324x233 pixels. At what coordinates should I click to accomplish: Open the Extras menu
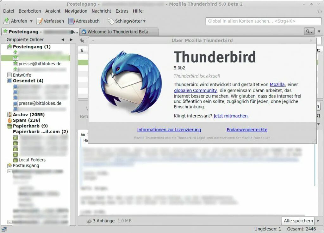(122, 11)
